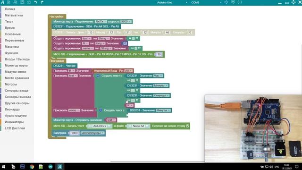Save the project with the diskette icon
The width and height of the screenshot is (302, 170).
coord(22,2)
